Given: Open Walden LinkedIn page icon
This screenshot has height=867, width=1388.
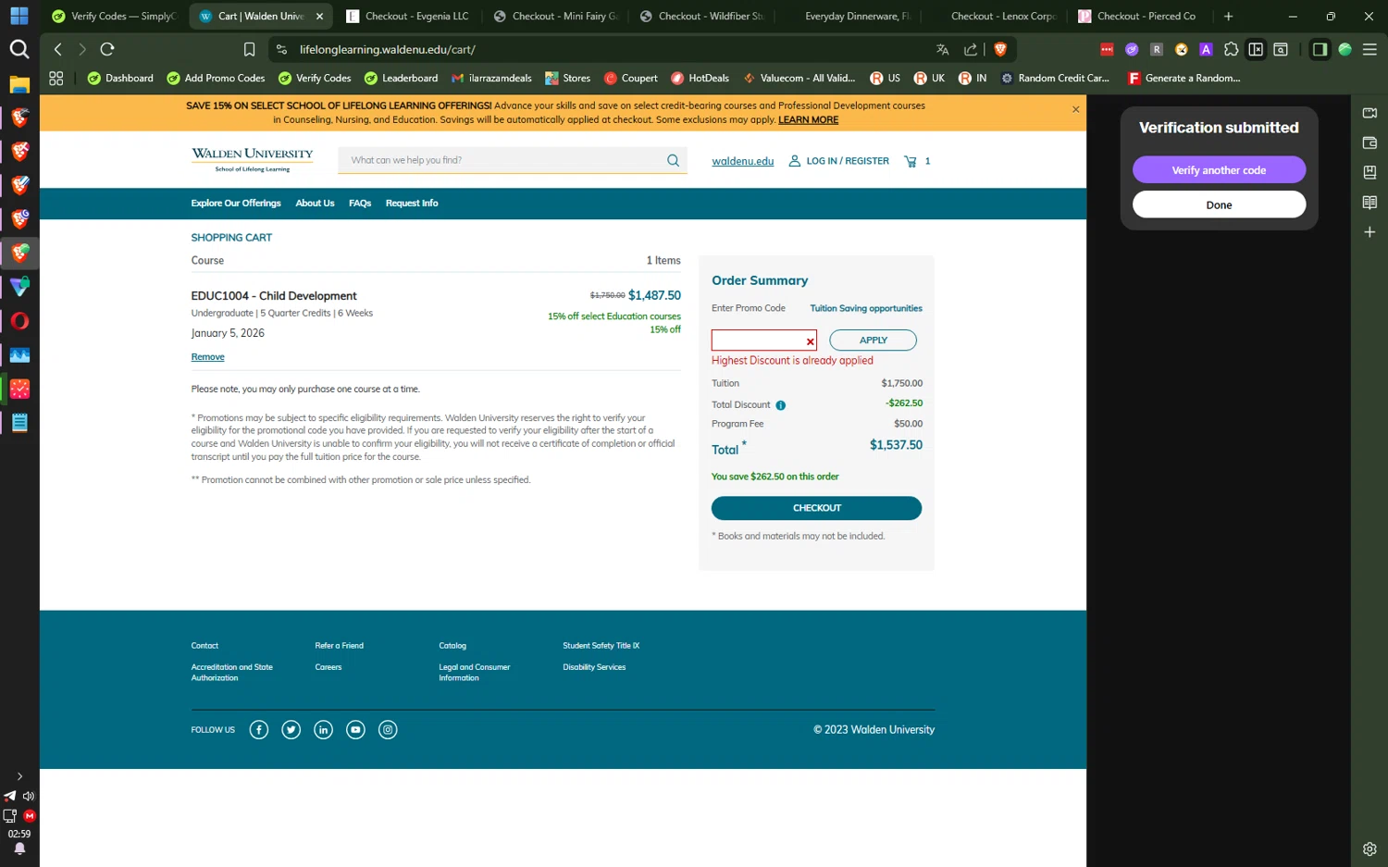Looking at the screenshot, I should click(x=323, y=730).
